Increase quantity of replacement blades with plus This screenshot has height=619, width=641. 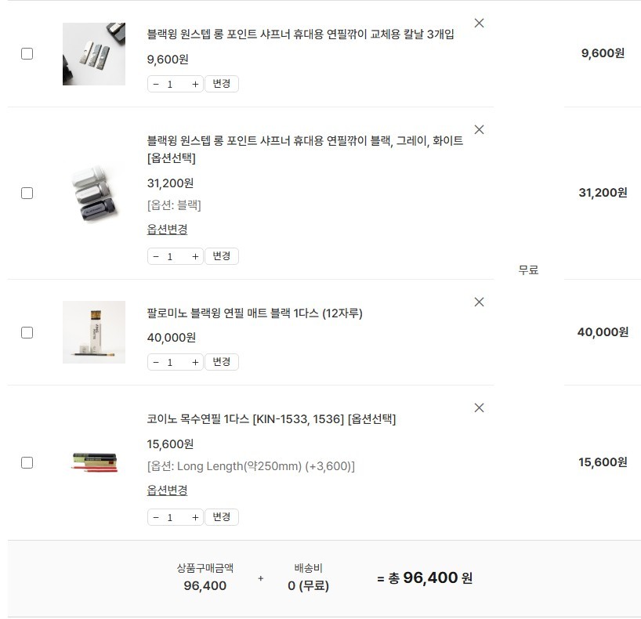pyautogui.click(x=195, y=85)
